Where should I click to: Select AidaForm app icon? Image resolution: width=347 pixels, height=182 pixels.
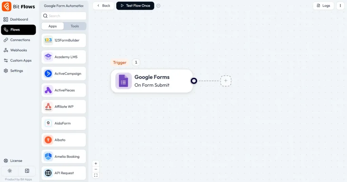coord(48,123)
